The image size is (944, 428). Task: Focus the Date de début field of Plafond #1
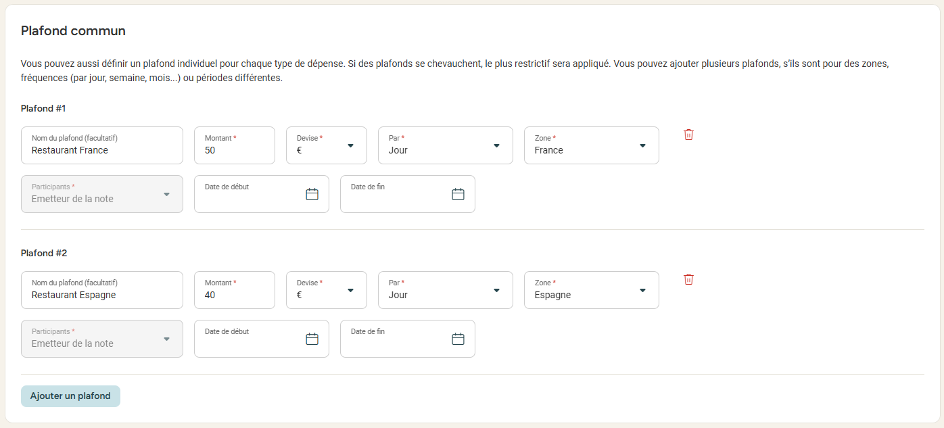point(262,194)
